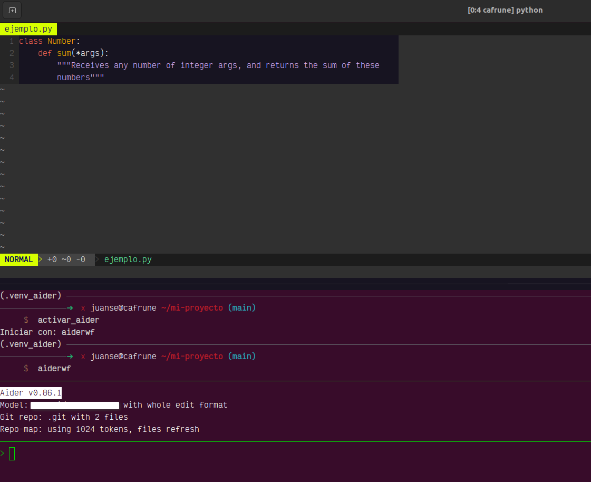
Task: Click the new tab icon in title bar
Action: click(x=12, y=10)
